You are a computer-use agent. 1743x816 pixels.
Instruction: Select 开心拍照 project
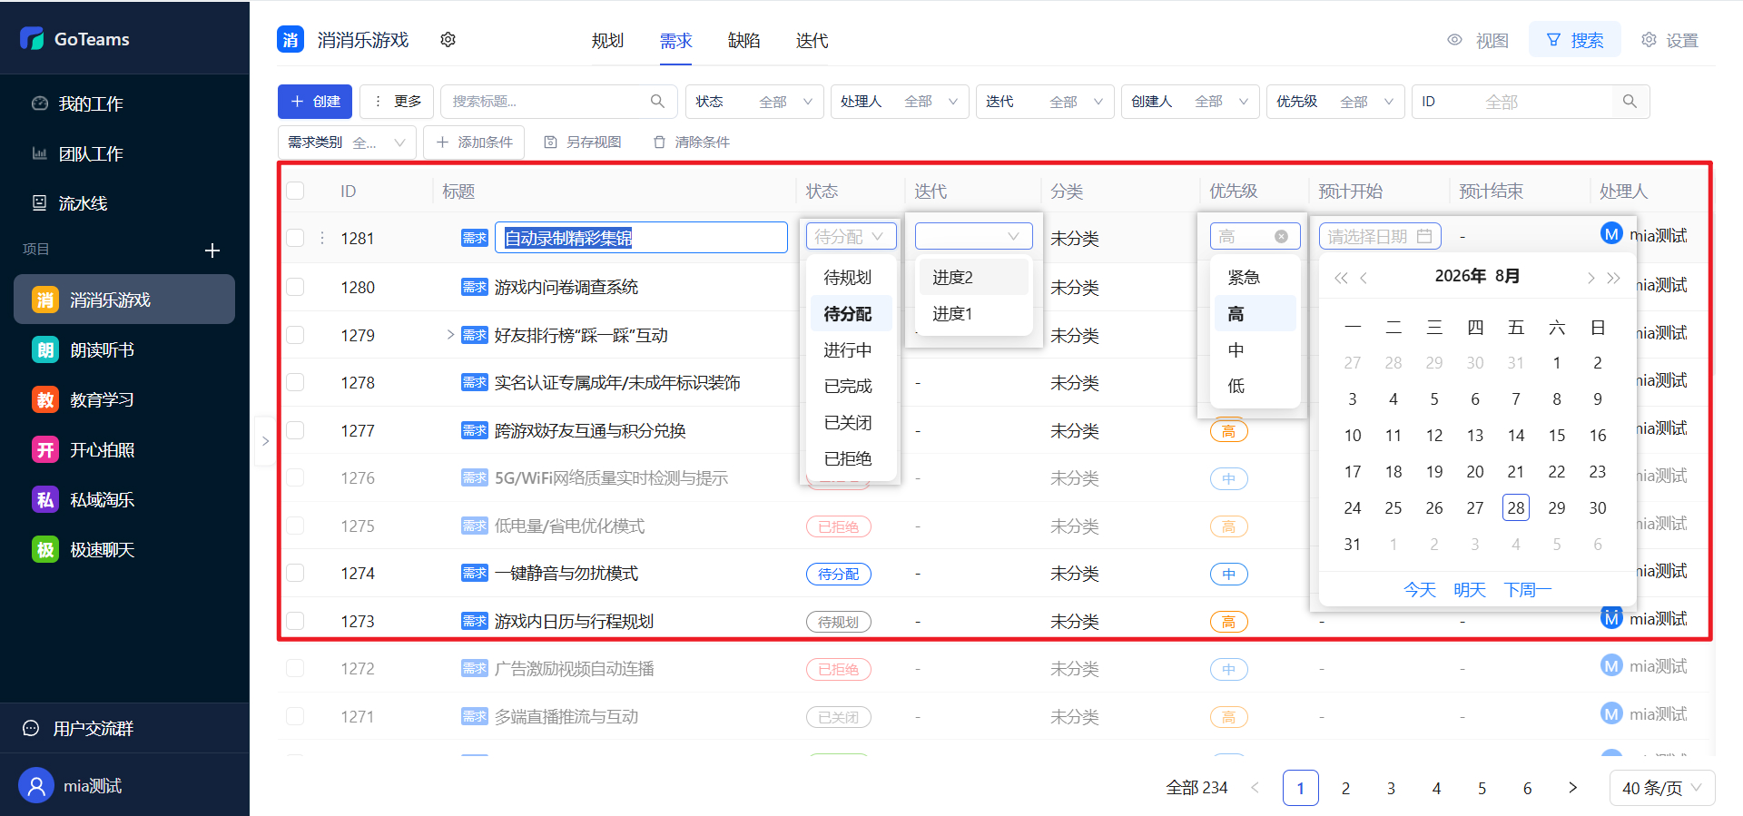[x=124, y=450]
